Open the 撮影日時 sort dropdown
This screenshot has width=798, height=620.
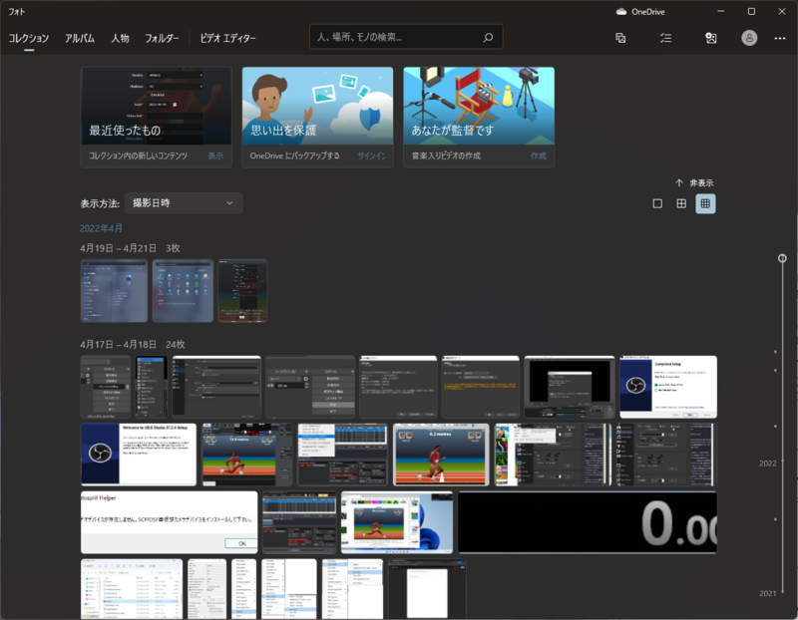[x=184, y=203]
